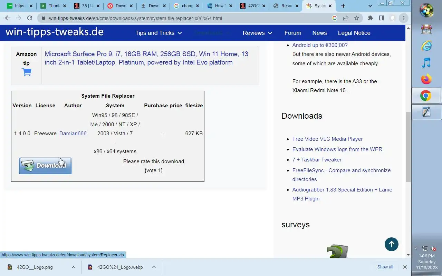This screenshot has width=442, height=276.
Task: Click version '1.4.0.0' cell
Action: pyautogui.click(x=22, y=133)
